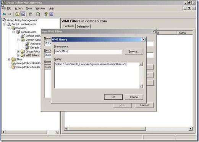Collapse the Domains tree node
The height and width of the screenshot is (142, 199).
9,28
